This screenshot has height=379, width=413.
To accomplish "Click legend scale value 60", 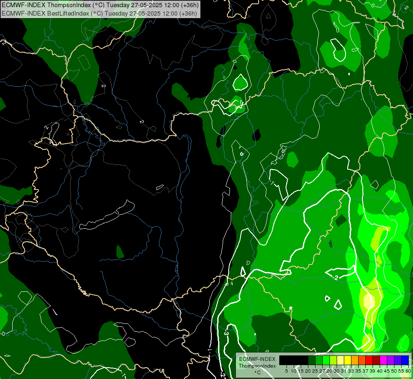I will (x=408, y=371).
